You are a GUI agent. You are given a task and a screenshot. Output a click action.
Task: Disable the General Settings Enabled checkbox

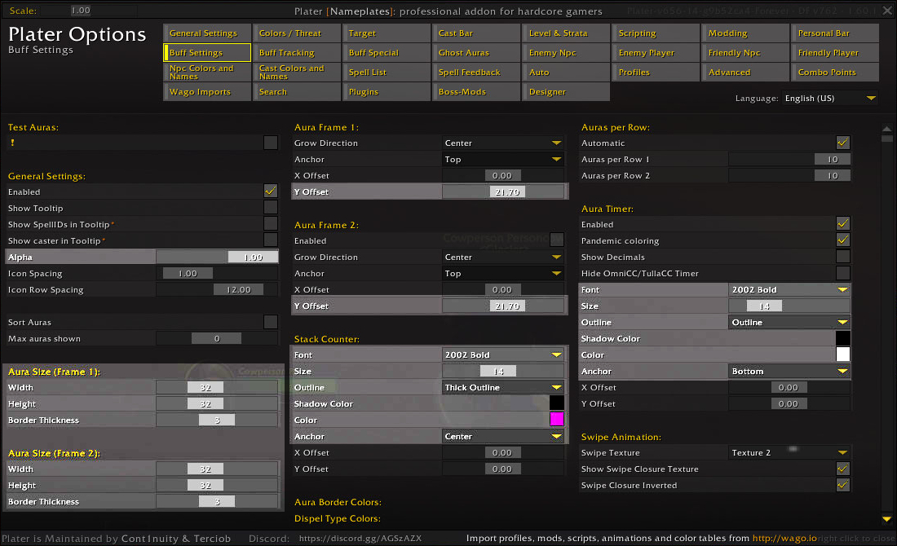(x=271, y=191)
